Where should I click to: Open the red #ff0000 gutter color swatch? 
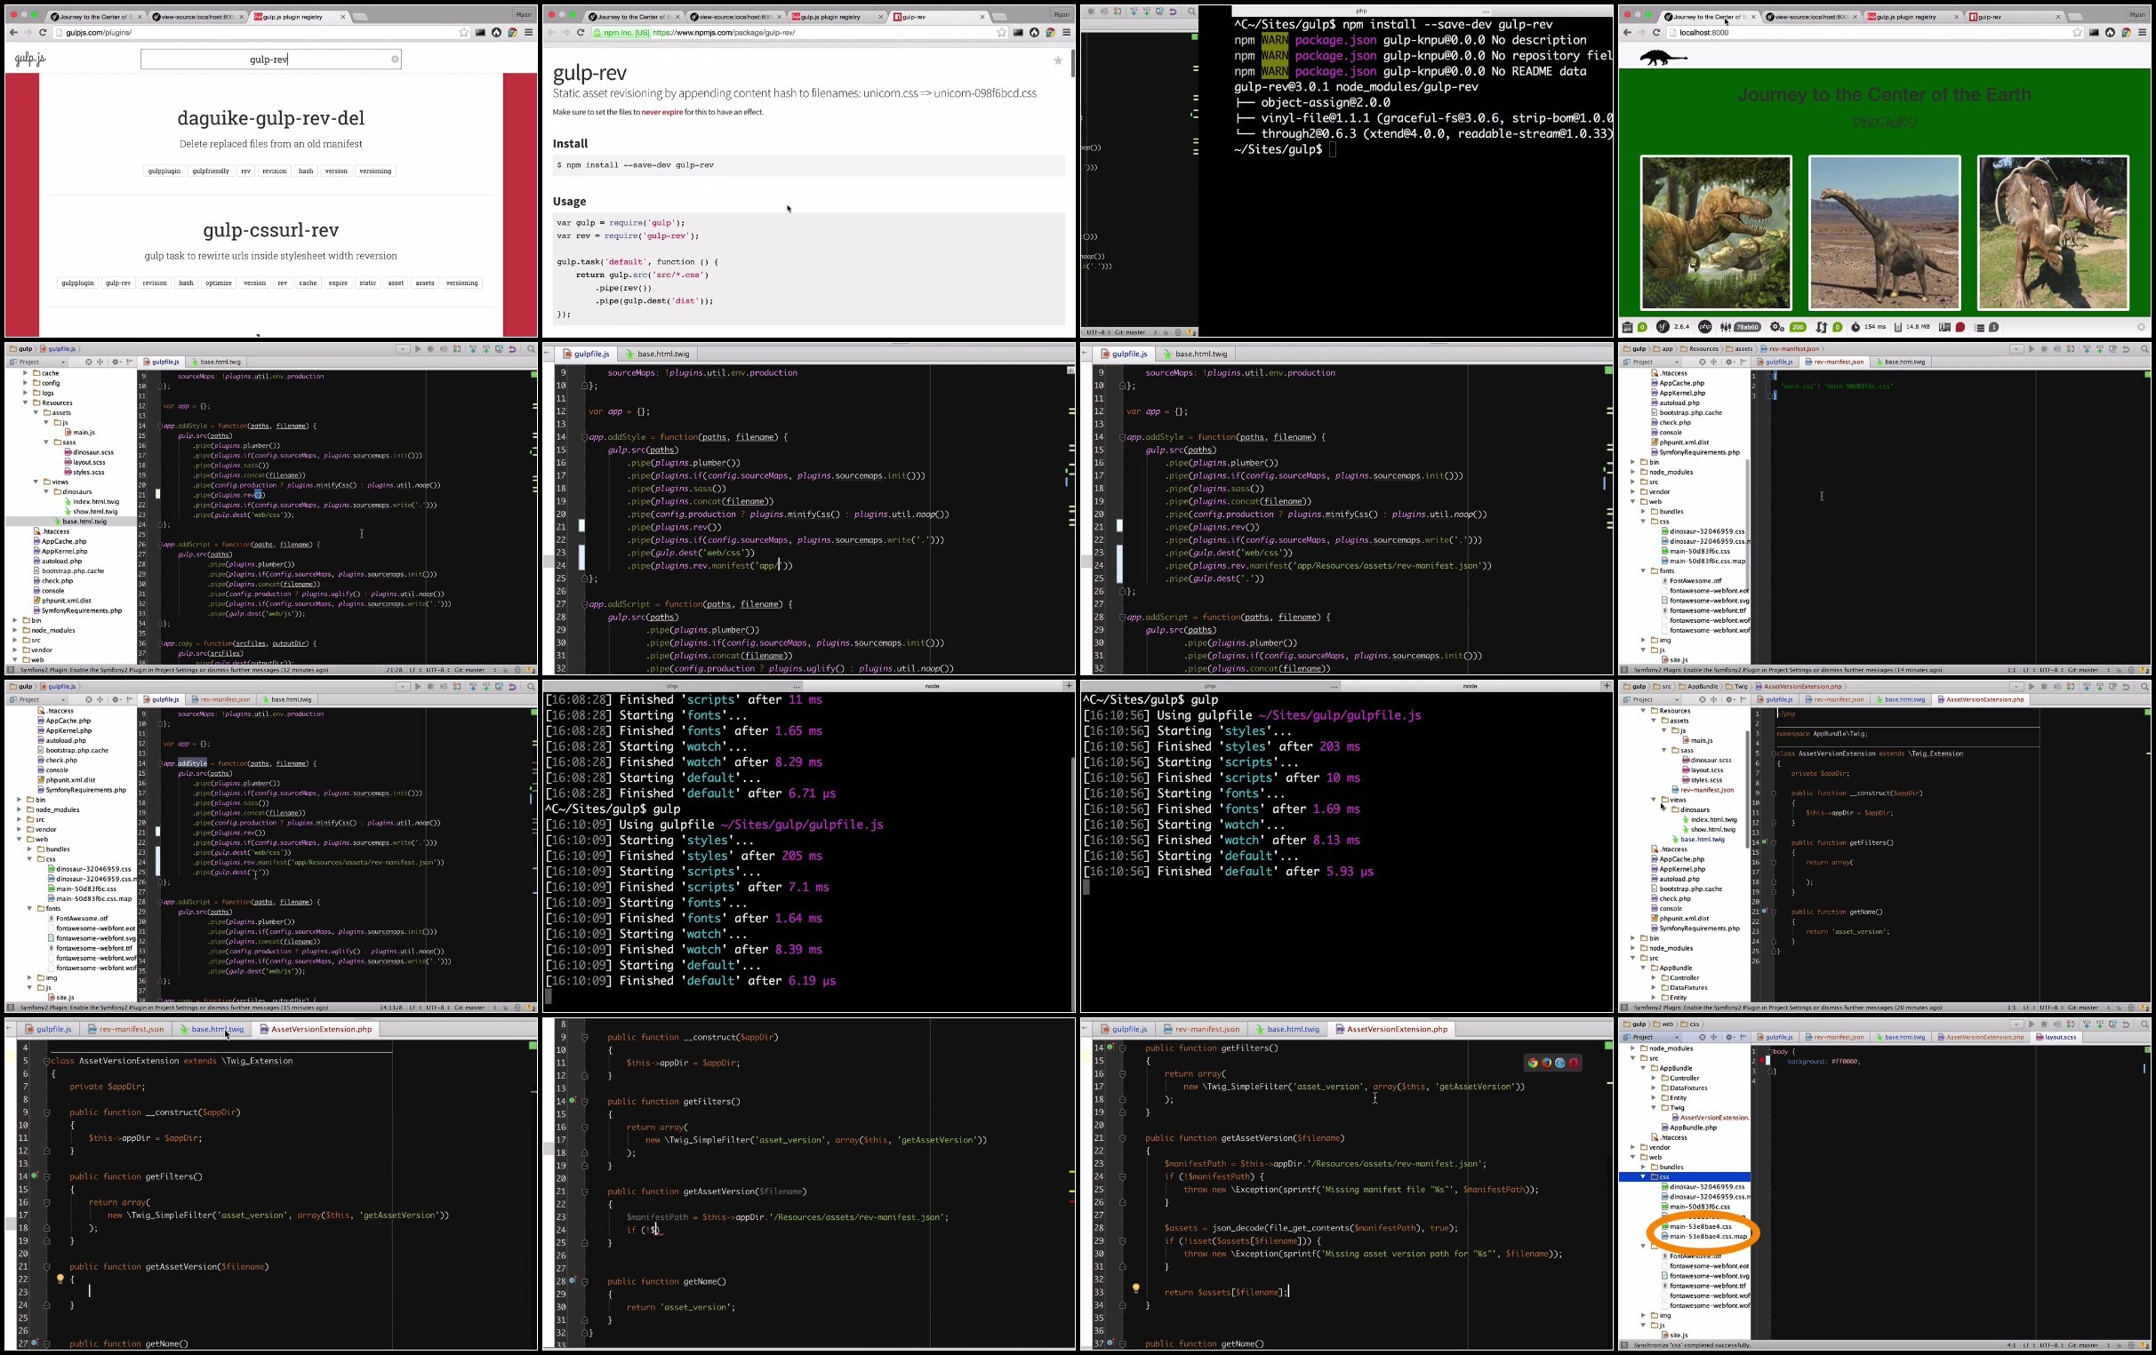[1763, 1061]
